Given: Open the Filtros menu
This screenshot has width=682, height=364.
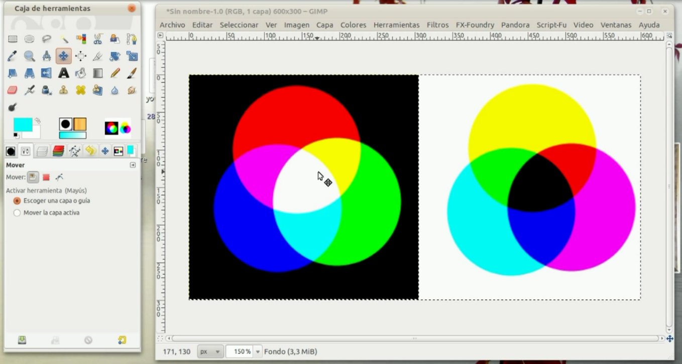Looking at the screenshot, I should (437, 25).
